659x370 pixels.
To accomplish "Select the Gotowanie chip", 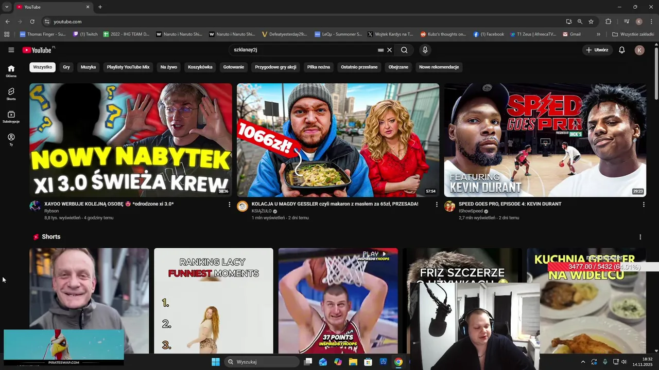I will click(x=234, y=67).
